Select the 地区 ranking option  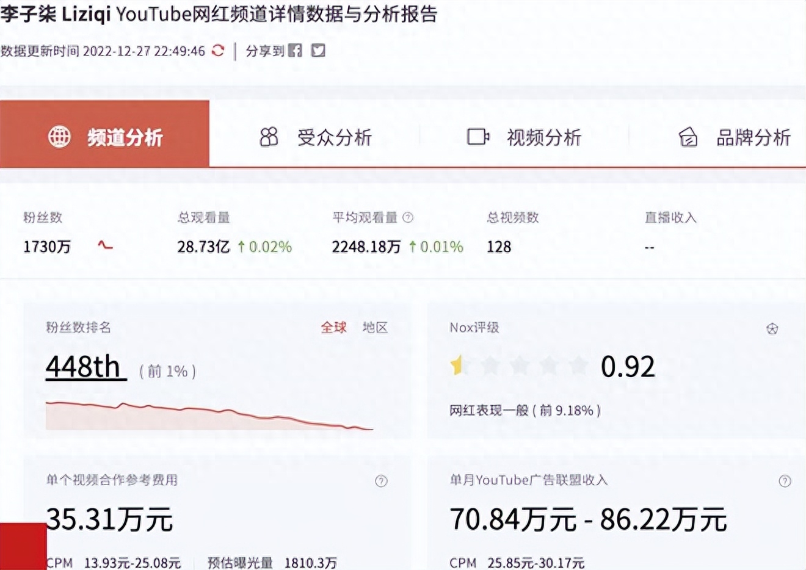pos(375,328)
